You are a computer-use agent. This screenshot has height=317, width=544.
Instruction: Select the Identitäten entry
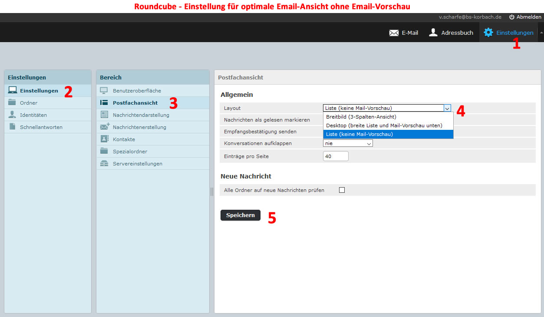coord(48,115)
